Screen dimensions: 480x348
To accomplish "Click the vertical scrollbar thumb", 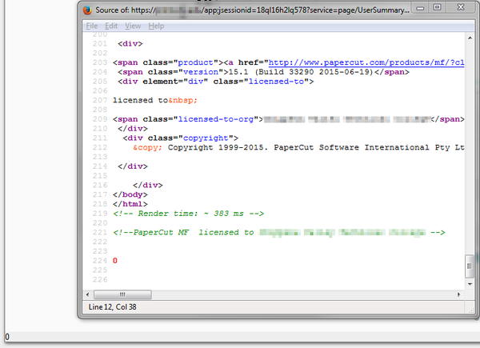I will pyautogui.click(x=470, y=266).
